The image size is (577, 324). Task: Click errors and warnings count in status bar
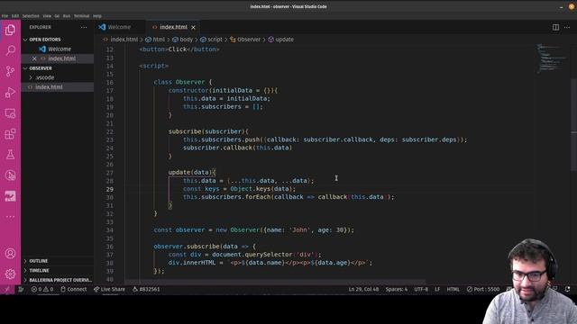coord(42,290)
